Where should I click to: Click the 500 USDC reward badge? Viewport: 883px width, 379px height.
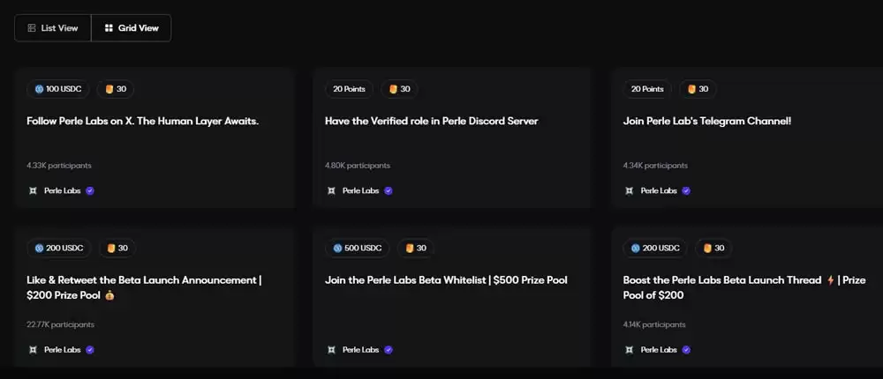point(356,248)
